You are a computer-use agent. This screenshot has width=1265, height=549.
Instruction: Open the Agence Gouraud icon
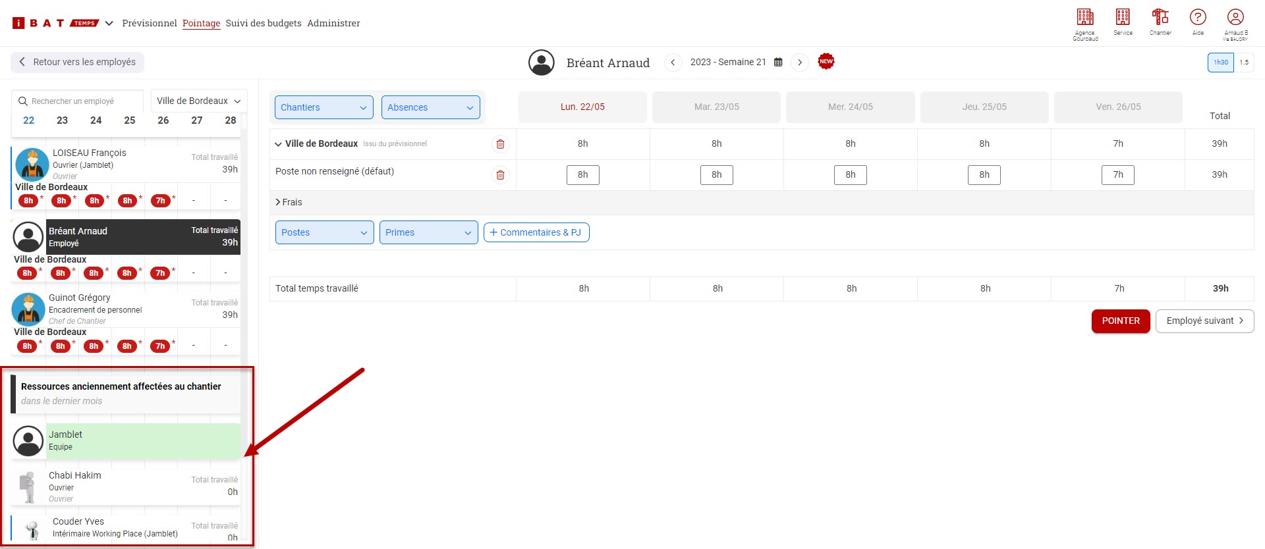point(1084,18)
